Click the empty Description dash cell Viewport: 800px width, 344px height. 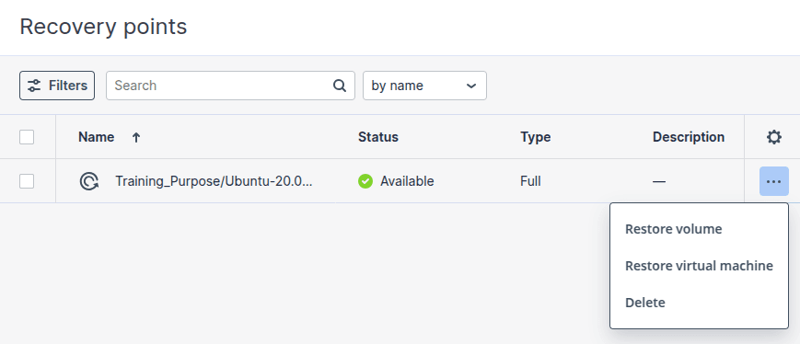pos(659,181)
